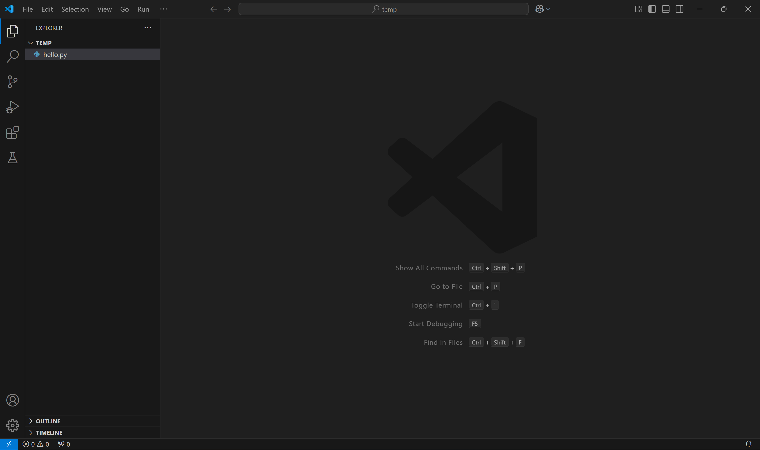Image resolution: width=760 pixels, height=450 pixels.
Task: Open the Go menu
Action: [124, 9]
